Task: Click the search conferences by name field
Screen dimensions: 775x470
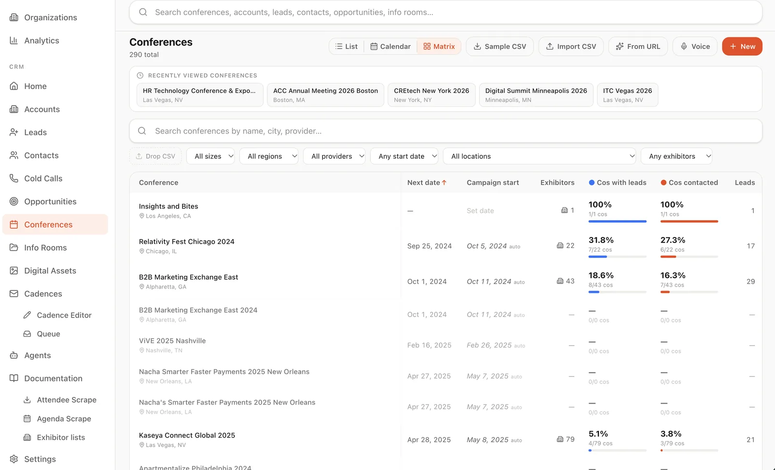Action: (x=446, y=131)
